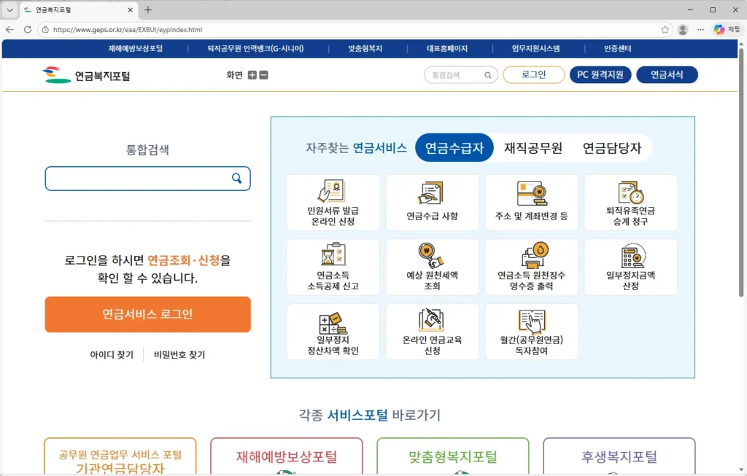Open the 연금수급 사항 service icon
Viewport: 747px width, 476px height.
coord(432,192)
